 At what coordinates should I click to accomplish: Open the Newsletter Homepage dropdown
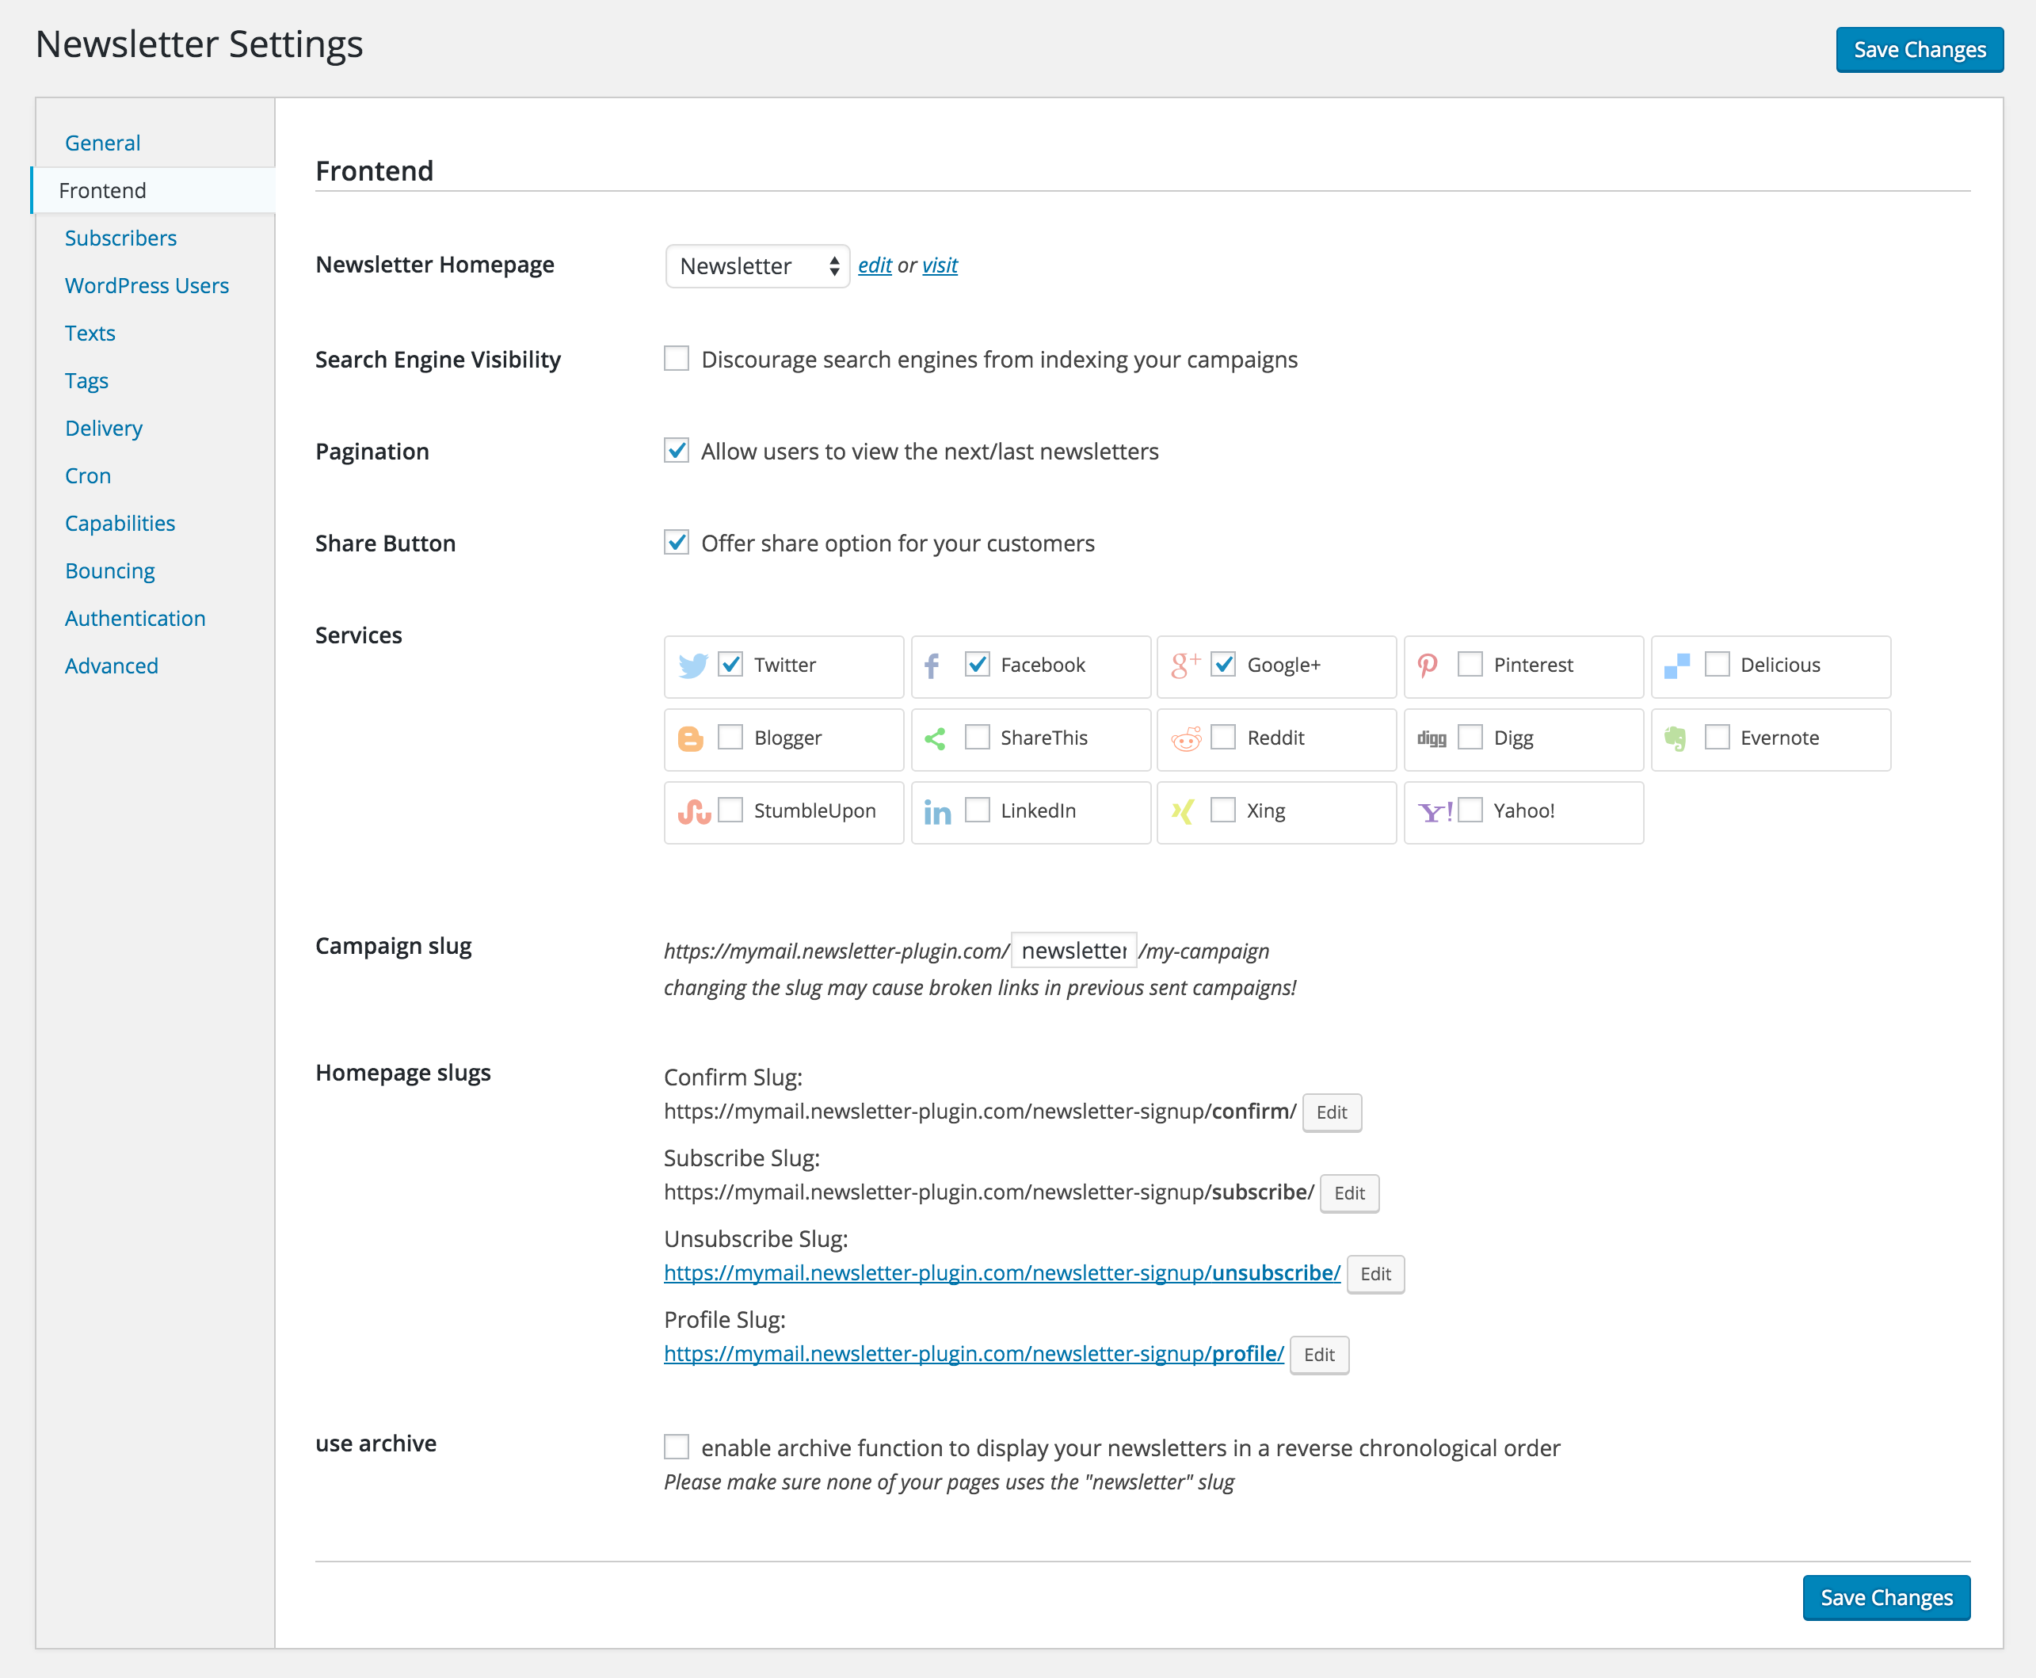click(x=757, y=266)
